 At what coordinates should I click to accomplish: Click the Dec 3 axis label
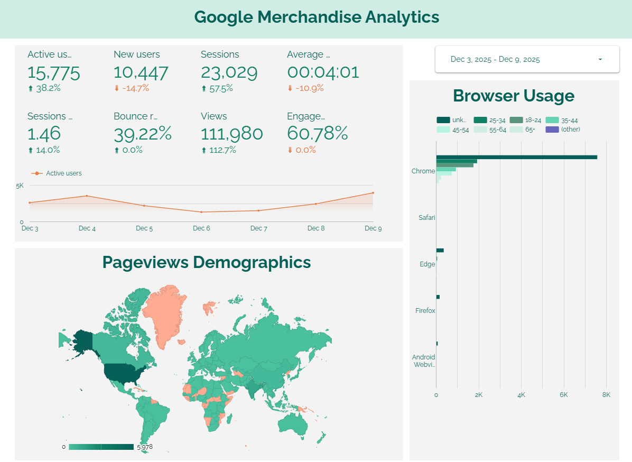[30, 228]
